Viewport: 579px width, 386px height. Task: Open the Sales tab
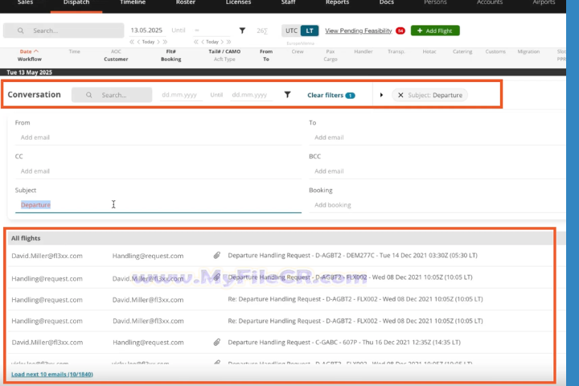pyautogui.click(x=25, y=3)
